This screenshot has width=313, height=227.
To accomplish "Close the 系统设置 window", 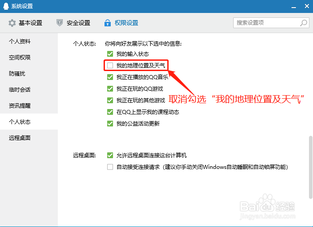I will pyautogui.click(x=307, y=6).
